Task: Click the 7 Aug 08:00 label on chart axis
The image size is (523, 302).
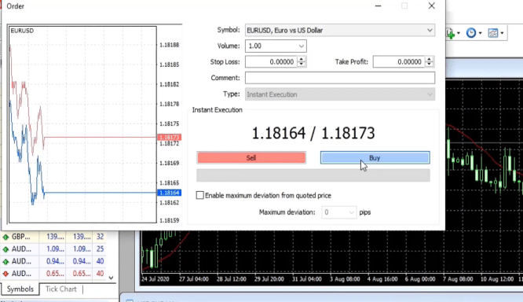Action: coord(458,279)
